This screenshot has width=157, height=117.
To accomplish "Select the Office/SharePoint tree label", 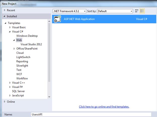I will (27, 49).
